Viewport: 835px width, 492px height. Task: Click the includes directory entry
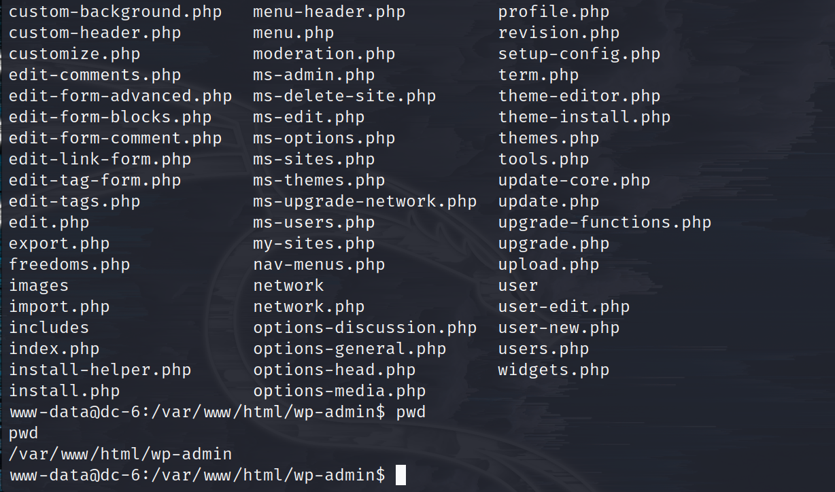point(49,328)
